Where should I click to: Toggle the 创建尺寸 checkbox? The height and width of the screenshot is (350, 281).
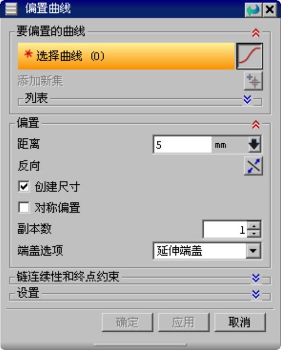[24, 186]
